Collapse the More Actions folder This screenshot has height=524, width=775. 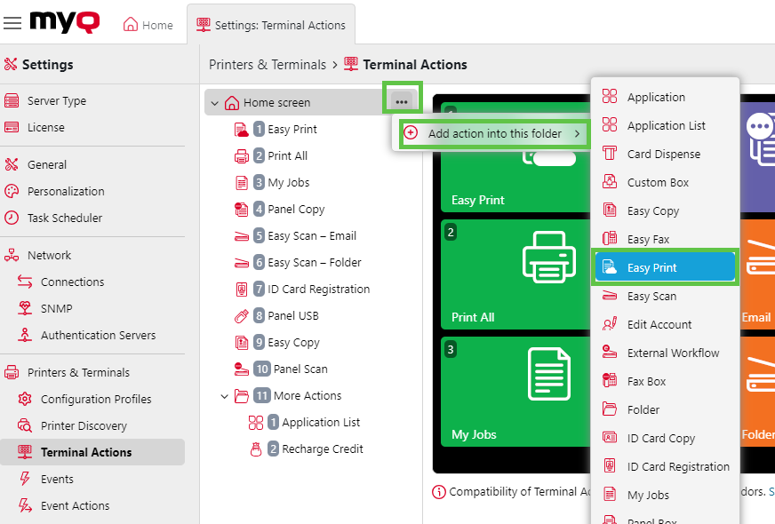225,396
